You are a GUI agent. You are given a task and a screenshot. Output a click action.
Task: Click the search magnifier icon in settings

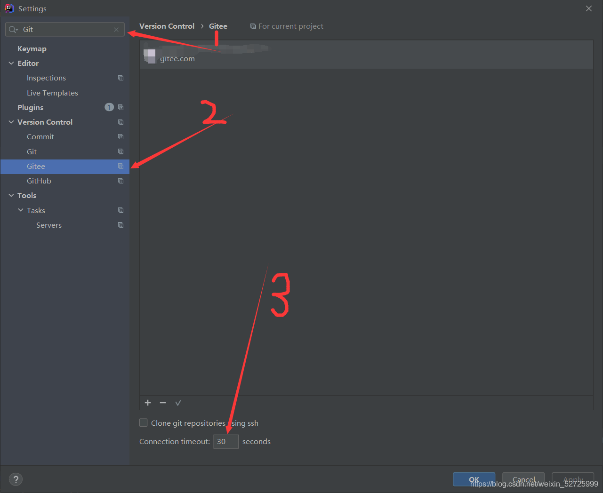[x=13, y=29]
